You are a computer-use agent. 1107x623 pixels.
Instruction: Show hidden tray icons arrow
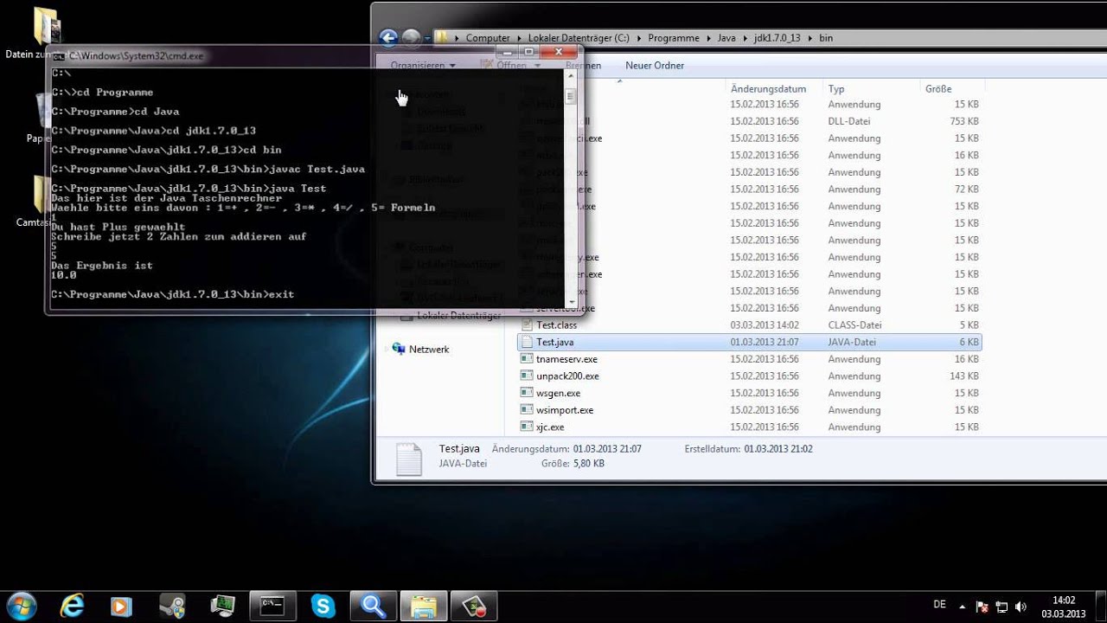click(x=963, y=606)
